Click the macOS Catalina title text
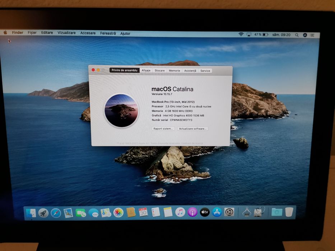The width and height of the screenshot is (335, 251). coord(172,89)
